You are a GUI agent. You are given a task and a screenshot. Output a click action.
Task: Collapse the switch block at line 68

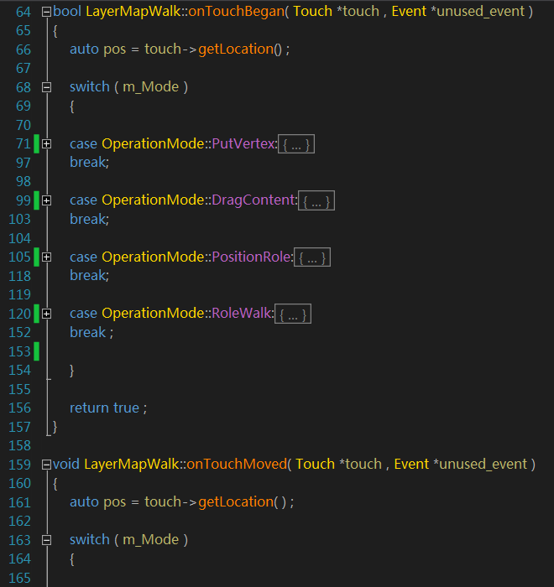pos(46,87)
